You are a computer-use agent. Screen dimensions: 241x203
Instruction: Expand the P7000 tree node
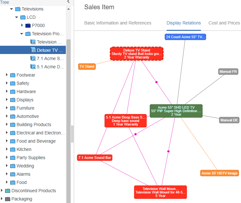click(x=22, y=25)
